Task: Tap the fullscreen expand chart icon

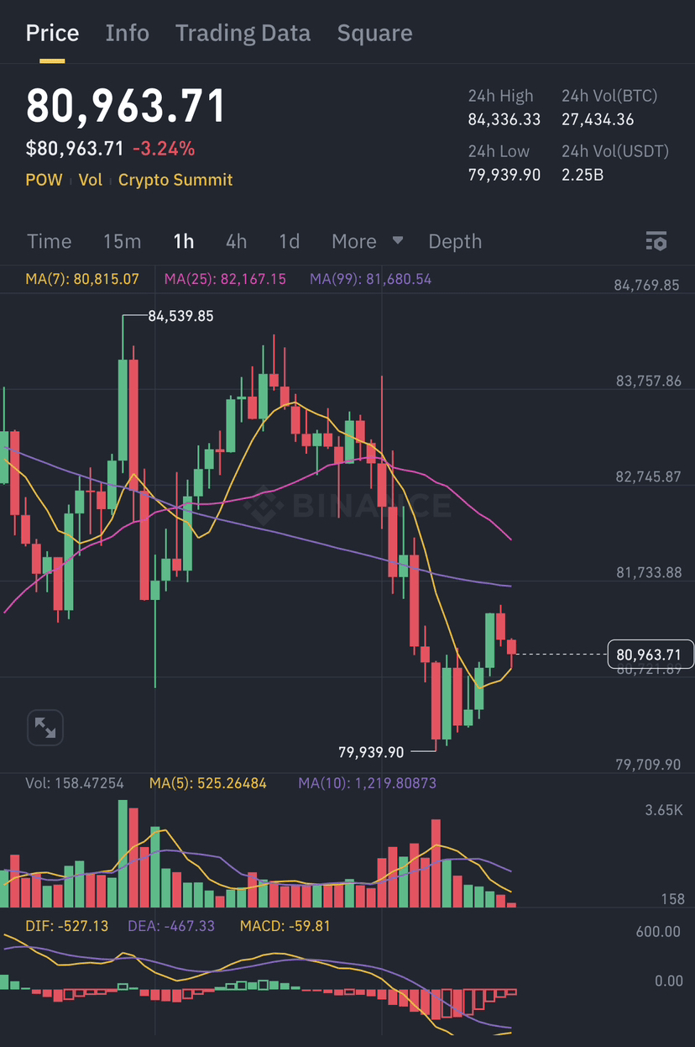Action: coord(45,728)
